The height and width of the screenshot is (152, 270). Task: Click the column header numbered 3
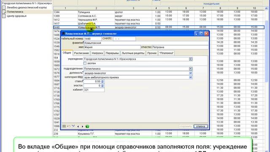(x=133, y=8)
